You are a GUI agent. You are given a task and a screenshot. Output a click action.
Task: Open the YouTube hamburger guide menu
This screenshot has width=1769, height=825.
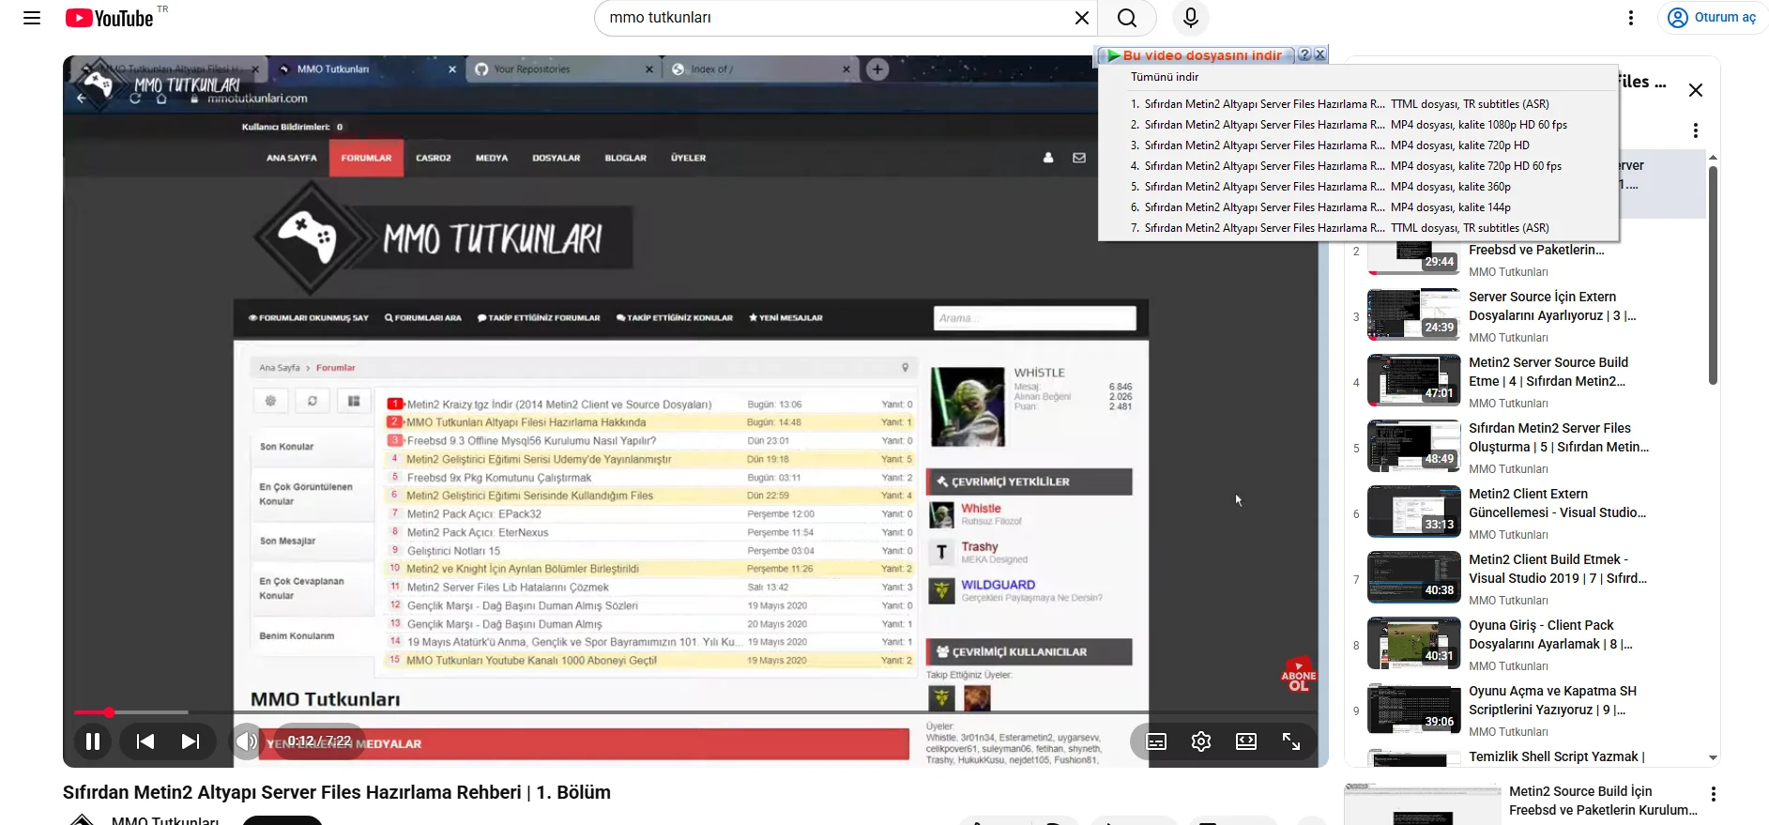(x=32, y=18)
